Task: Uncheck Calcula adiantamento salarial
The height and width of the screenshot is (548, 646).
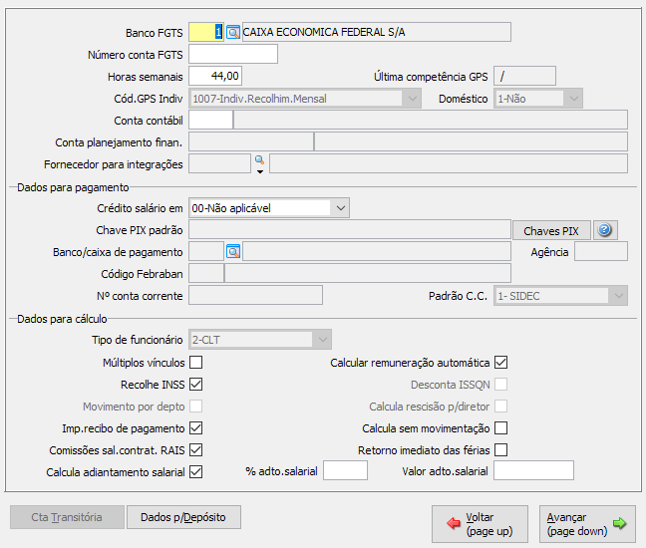Action: 196,471
